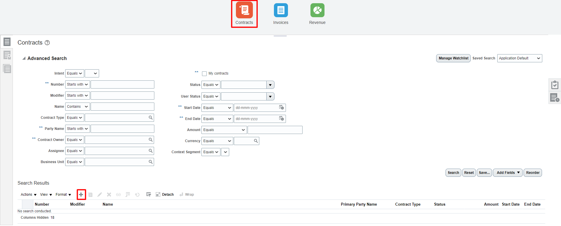Open the Invoices icon

pos(281,10)
